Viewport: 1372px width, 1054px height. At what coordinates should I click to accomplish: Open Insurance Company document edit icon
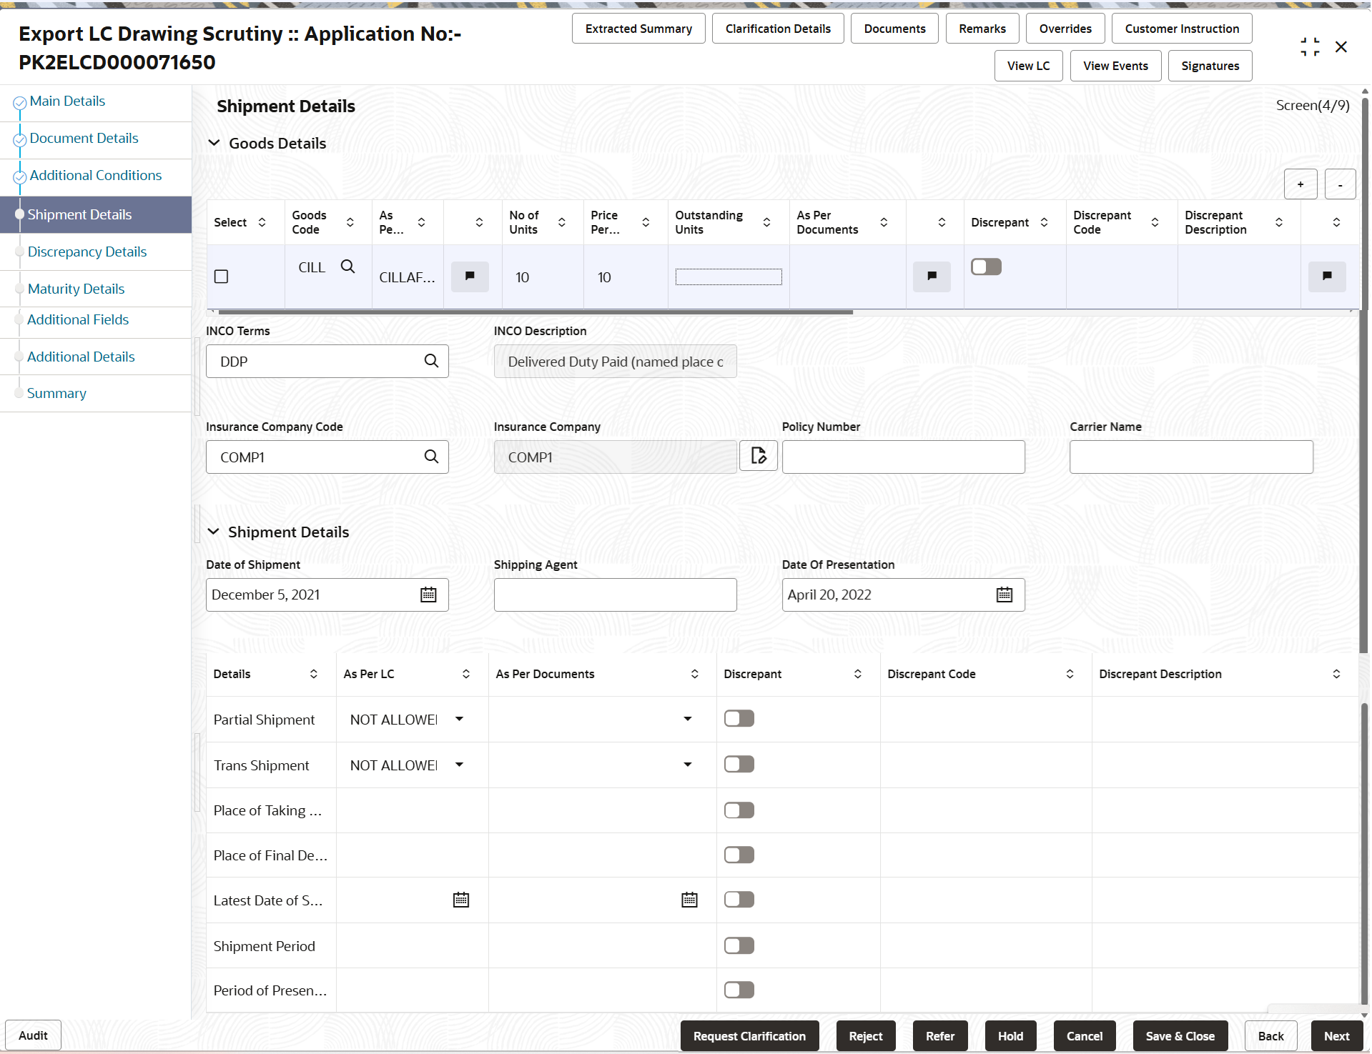[759, 455]
